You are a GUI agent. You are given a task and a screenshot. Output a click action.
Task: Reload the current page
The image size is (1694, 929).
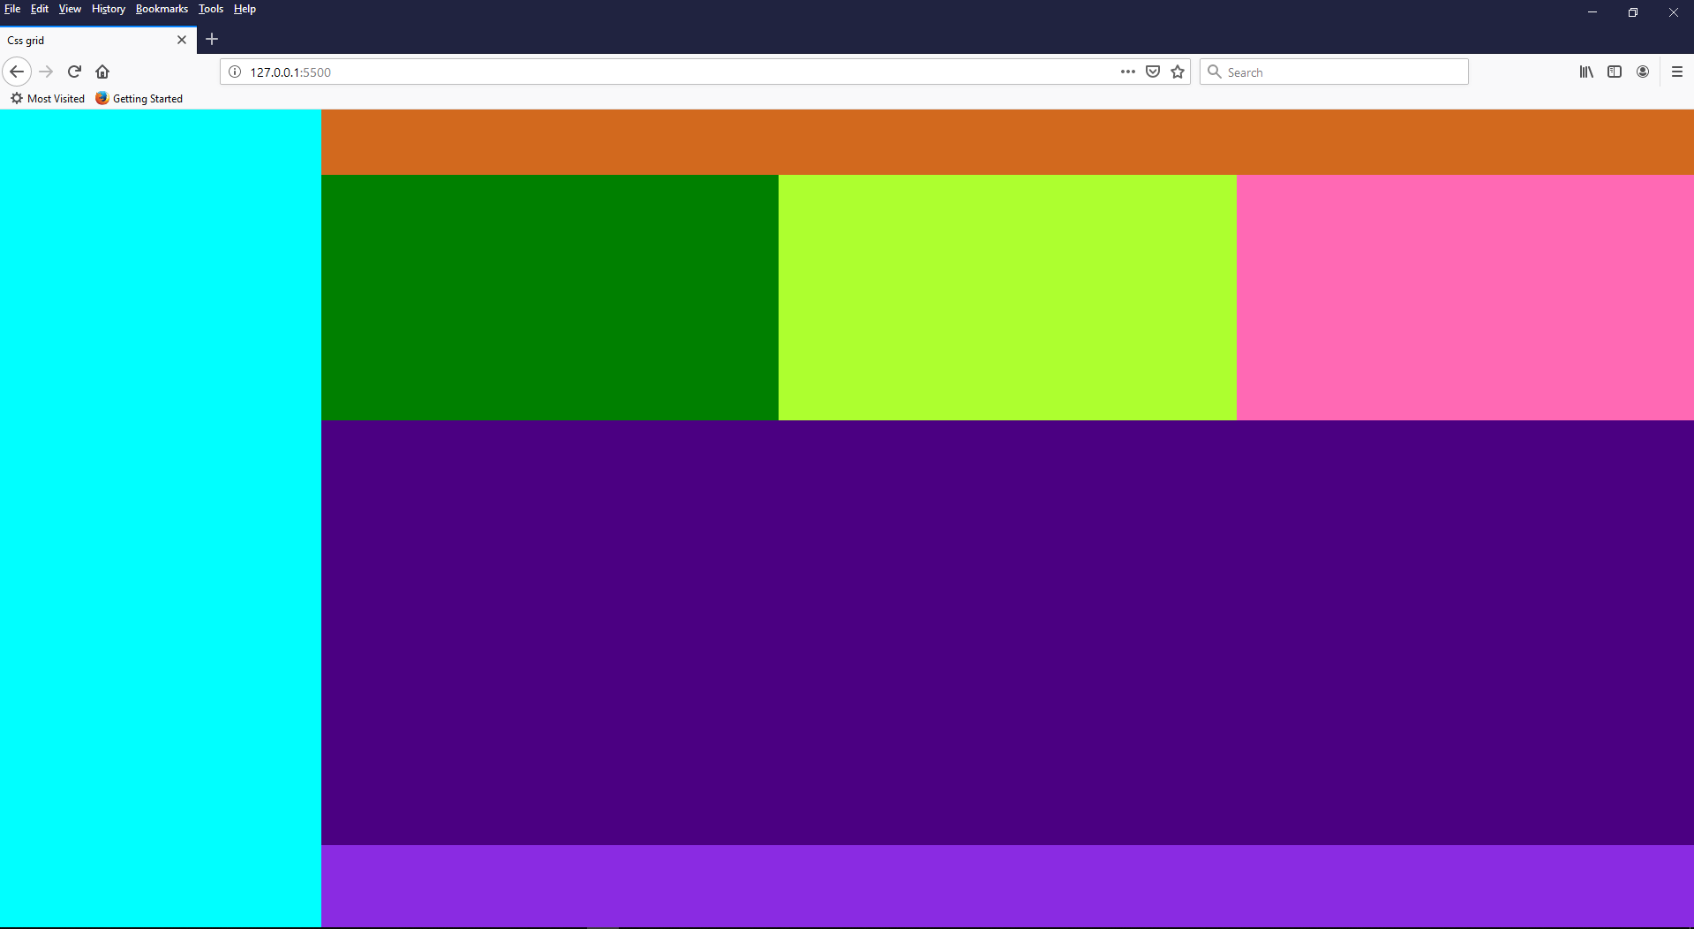point(74,72)
